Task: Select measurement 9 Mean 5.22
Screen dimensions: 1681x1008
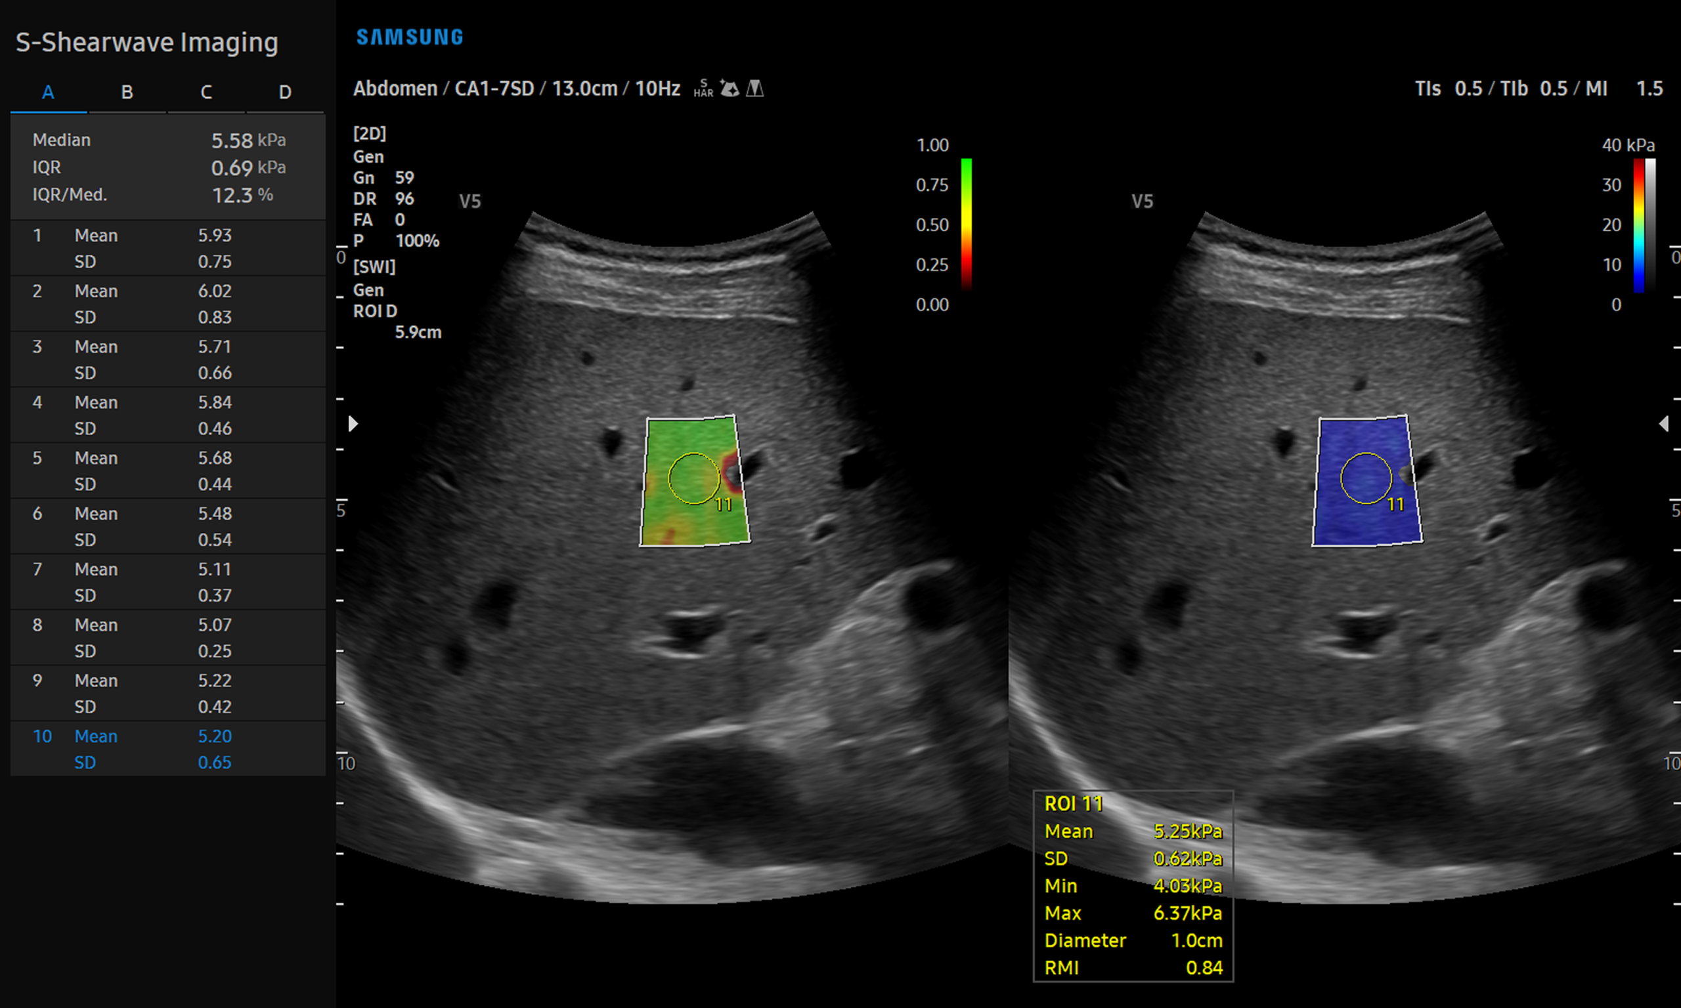Action: [x=168, y=681]
